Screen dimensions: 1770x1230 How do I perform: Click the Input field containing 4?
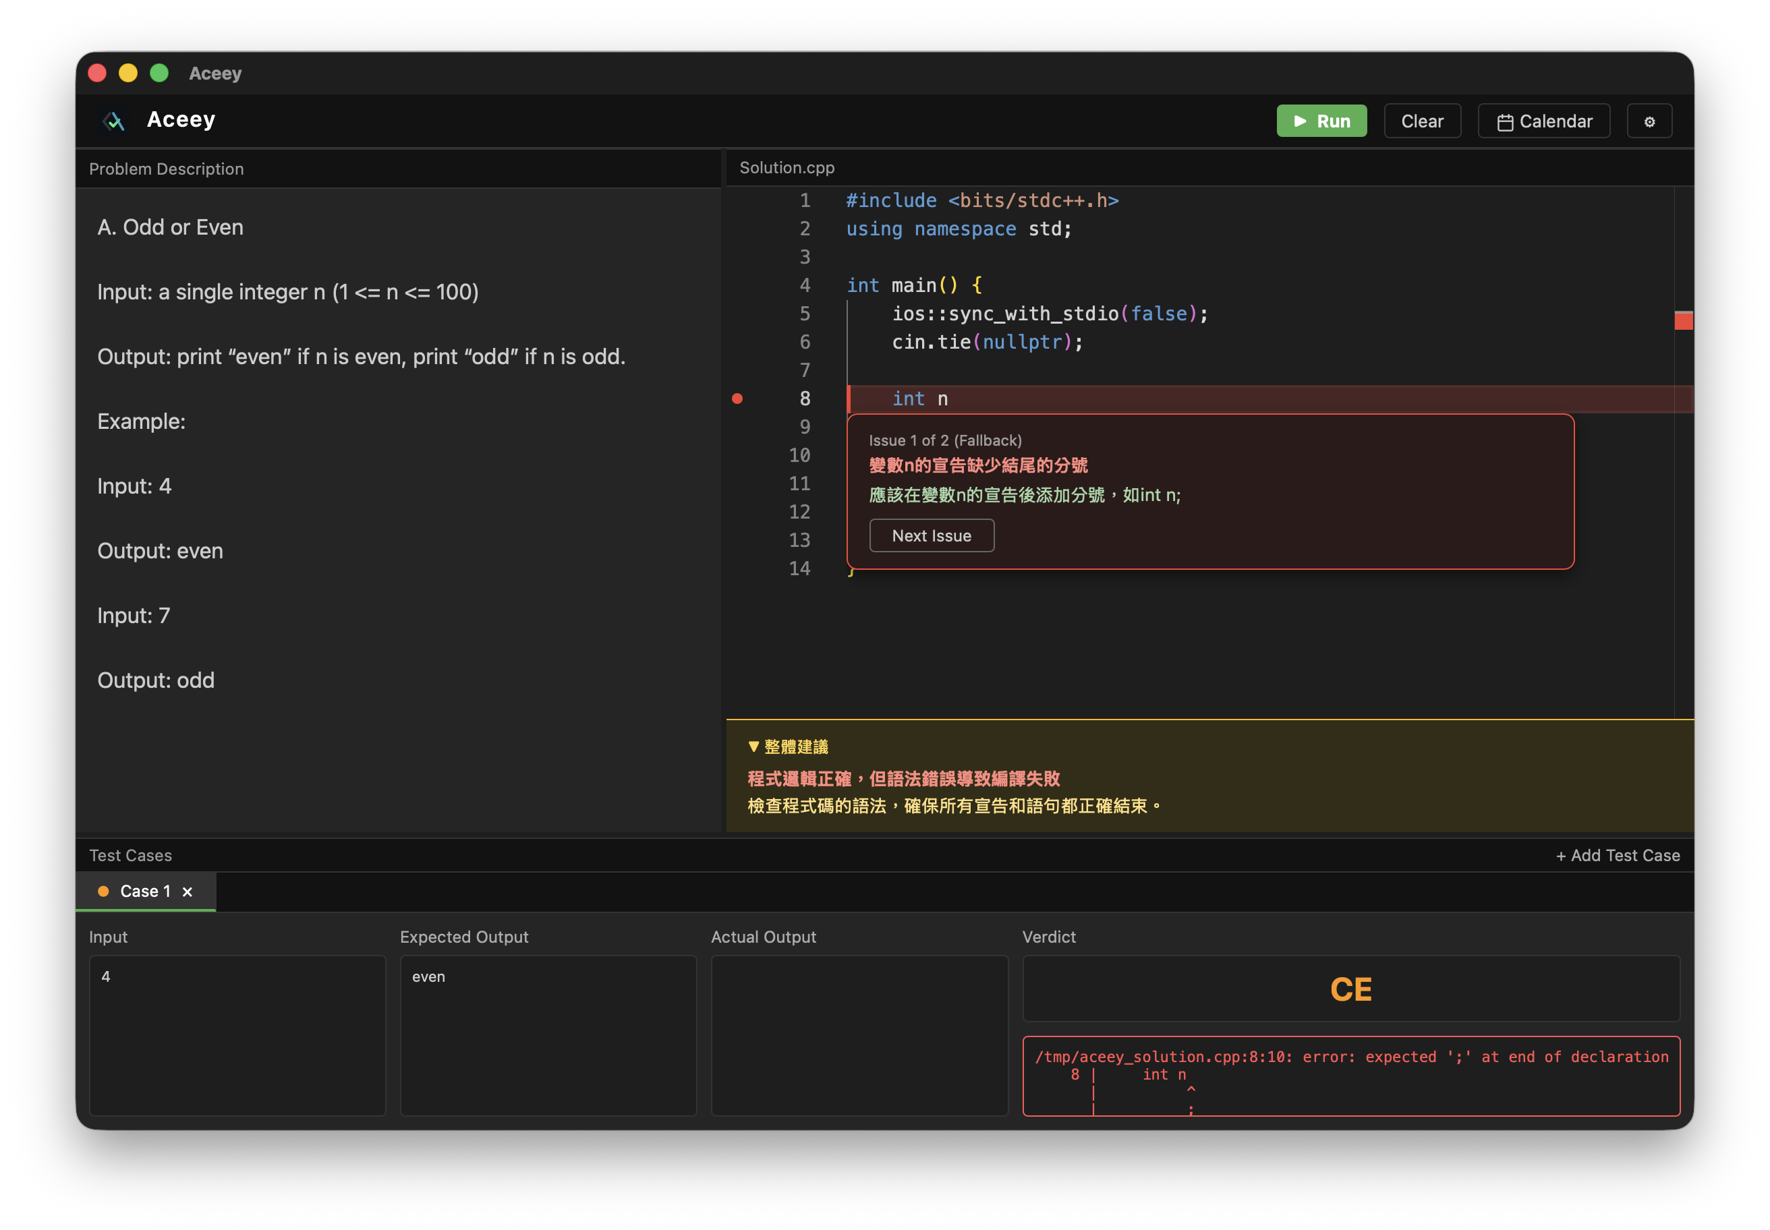[x=237, y=1035]
